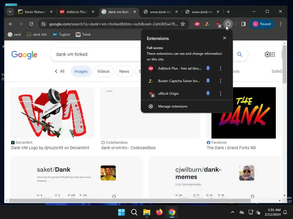Unpin Buster Captcha Solver from toolbar

208,81
